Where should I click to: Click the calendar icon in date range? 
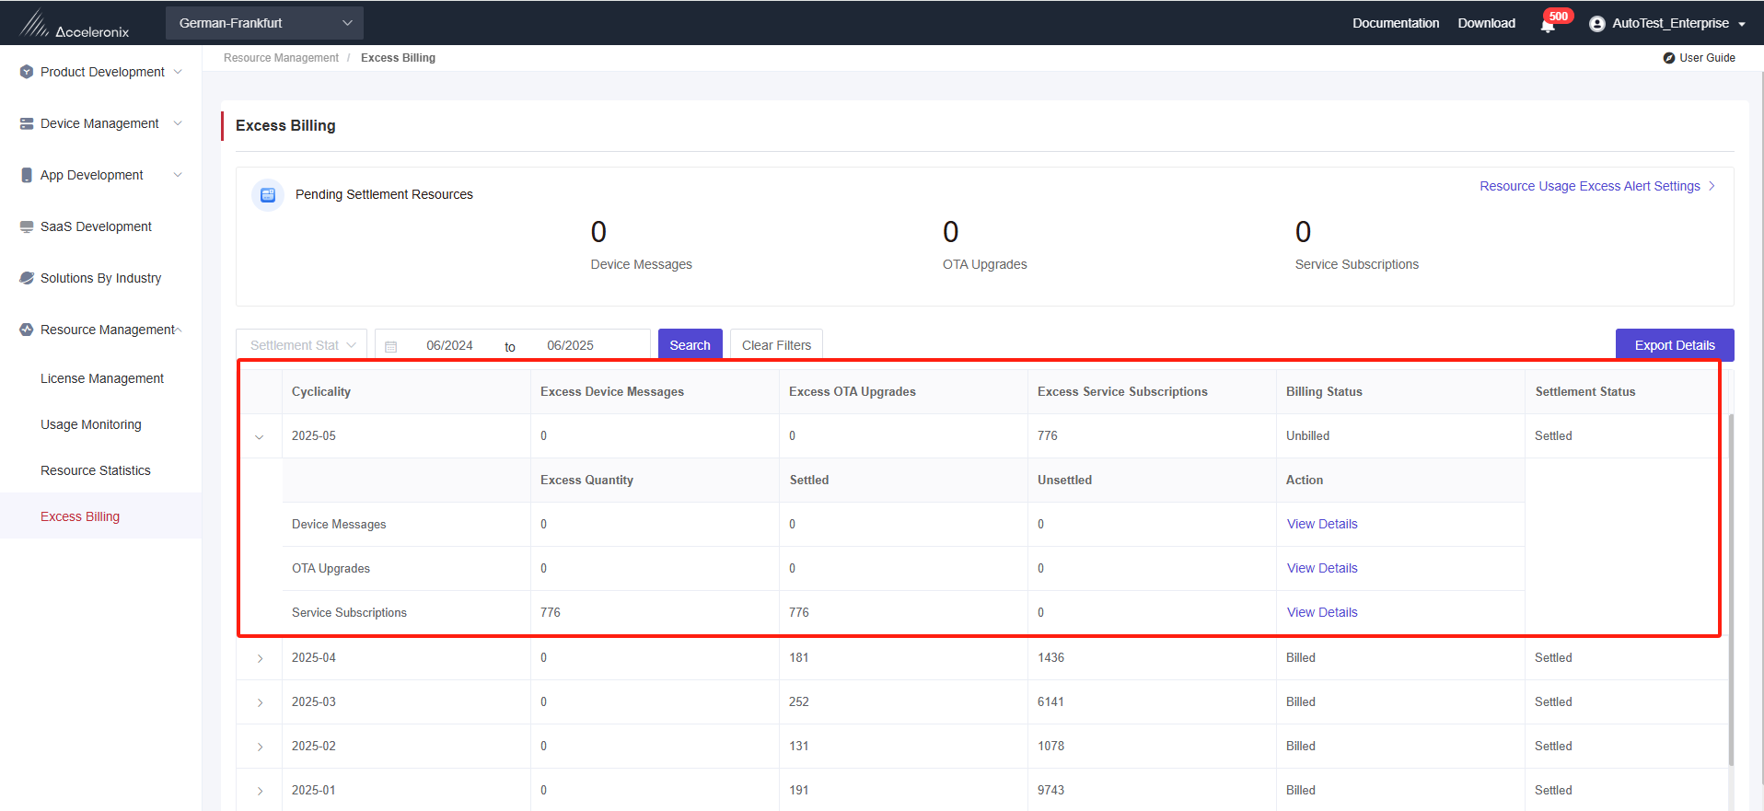pyautogui.click(x=391, y=347)
